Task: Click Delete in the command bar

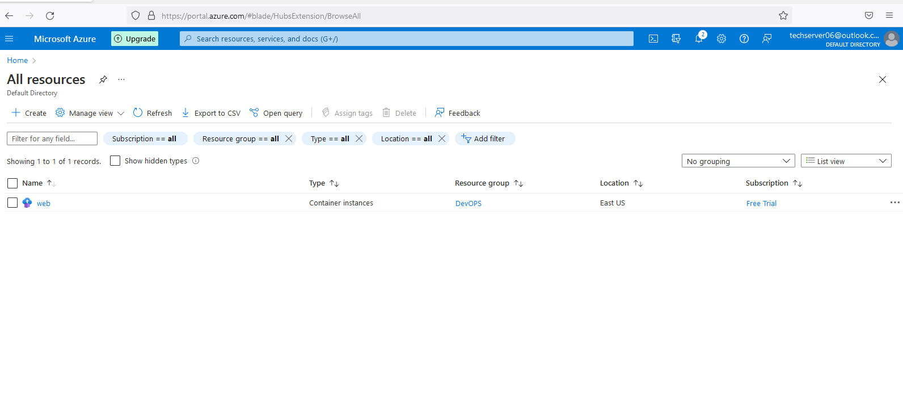Action: [399, 113]
